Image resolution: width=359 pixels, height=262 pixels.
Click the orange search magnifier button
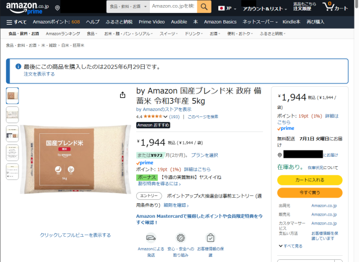tap(204, 7)
